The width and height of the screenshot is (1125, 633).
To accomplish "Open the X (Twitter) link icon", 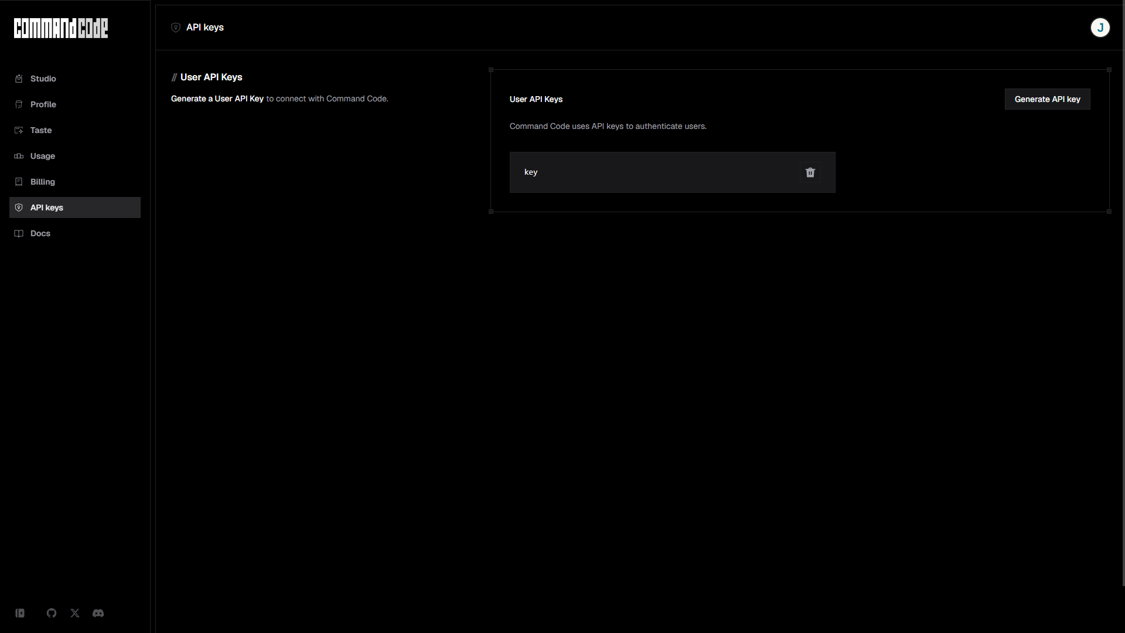I will (x=75, y=613).
